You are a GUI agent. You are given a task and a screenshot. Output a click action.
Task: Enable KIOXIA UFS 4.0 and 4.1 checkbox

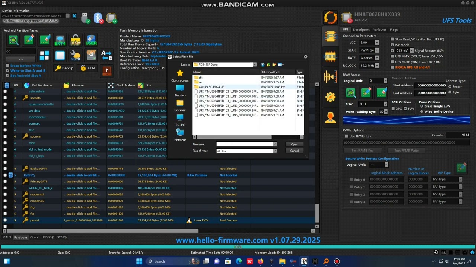[392, 67]
